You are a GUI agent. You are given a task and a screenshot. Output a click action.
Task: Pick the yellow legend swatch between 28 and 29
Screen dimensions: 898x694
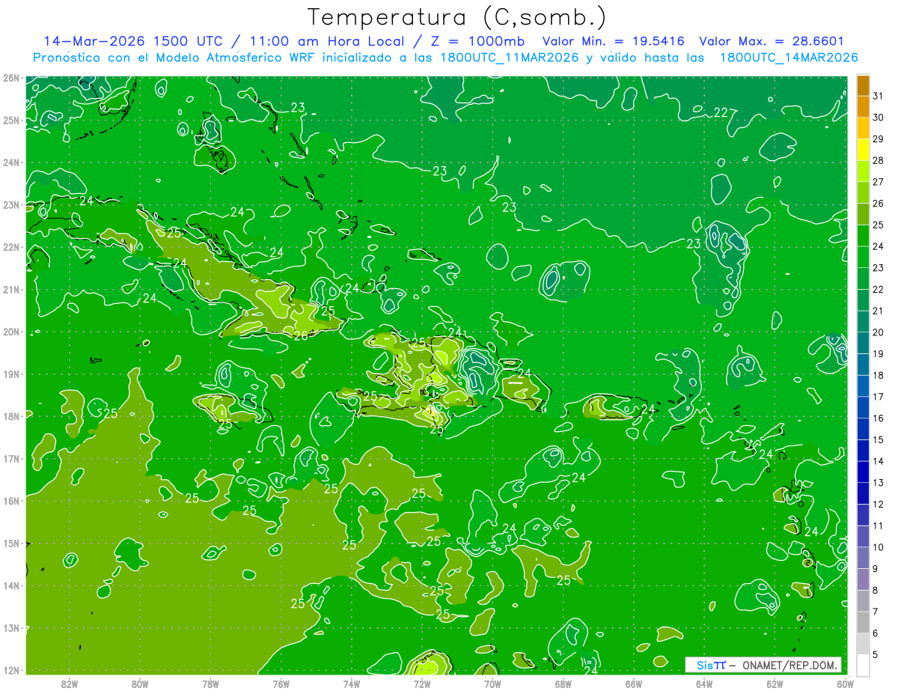click(x=863, y=150)
